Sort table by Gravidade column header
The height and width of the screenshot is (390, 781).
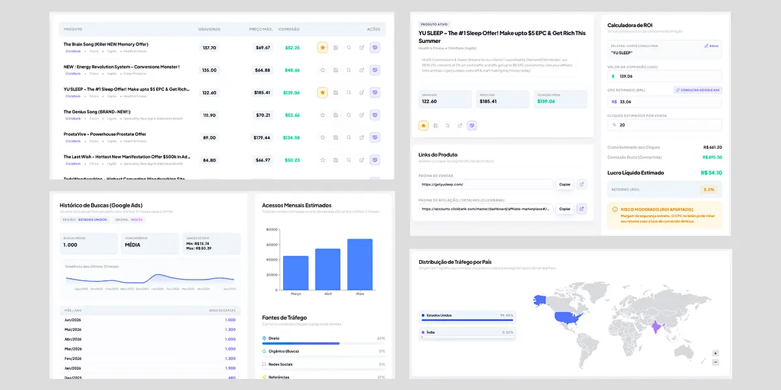click(x=209, y=29)
